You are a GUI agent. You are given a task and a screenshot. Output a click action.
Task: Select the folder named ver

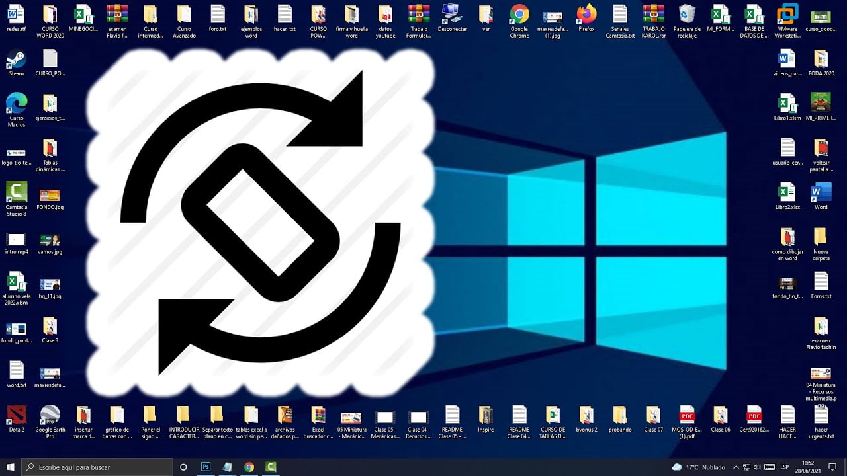coord(486,18)
